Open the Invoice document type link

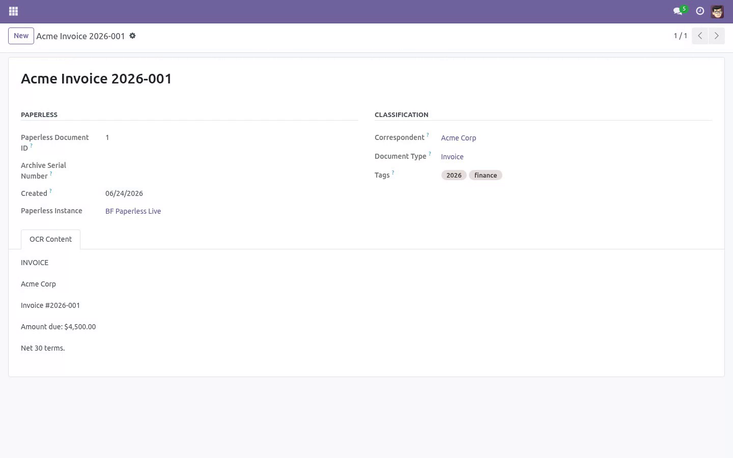tap(452, 157)
